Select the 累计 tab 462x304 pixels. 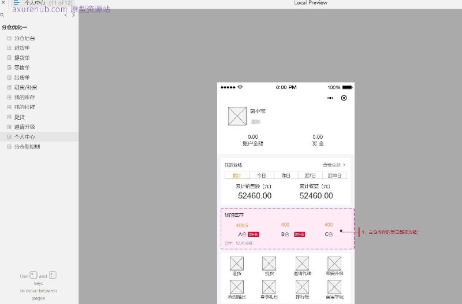click(x=237, y=176)
